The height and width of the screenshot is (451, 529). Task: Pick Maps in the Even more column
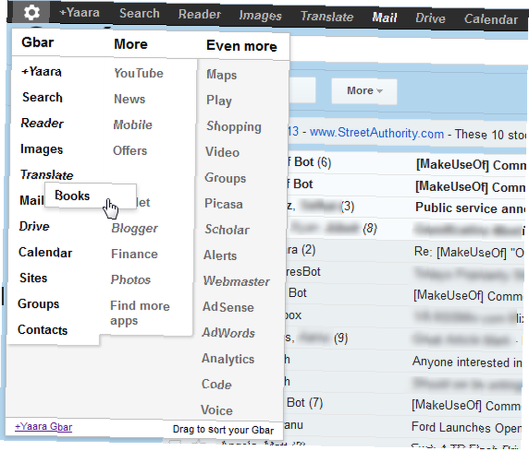click(221, 75)
